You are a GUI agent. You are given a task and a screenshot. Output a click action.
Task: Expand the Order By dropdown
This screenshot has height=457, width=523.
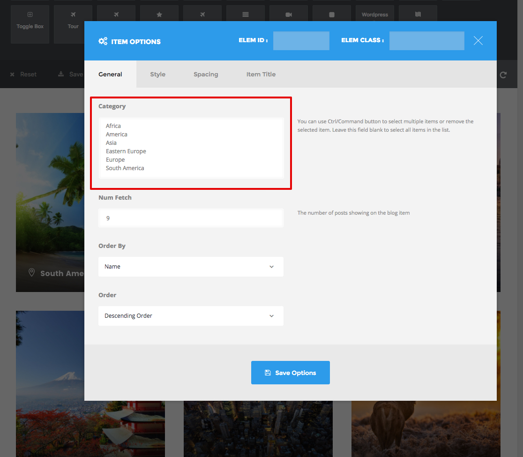[x=191, y=266]
